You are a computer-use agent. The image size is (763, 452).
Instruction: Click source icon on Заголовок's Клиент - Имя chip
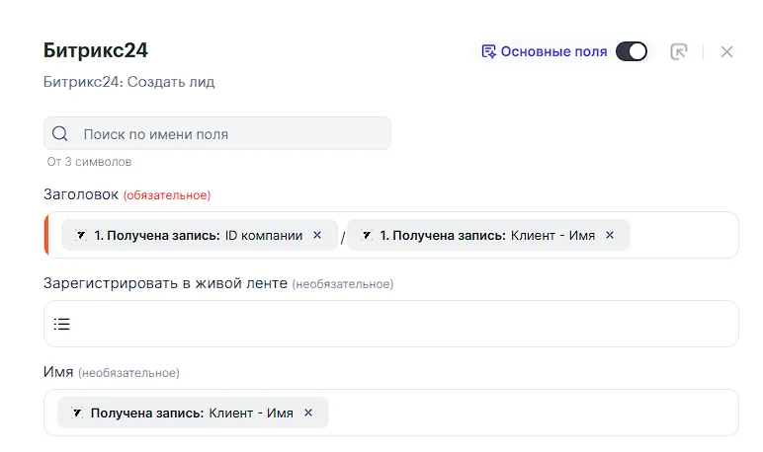click(367, 235)
